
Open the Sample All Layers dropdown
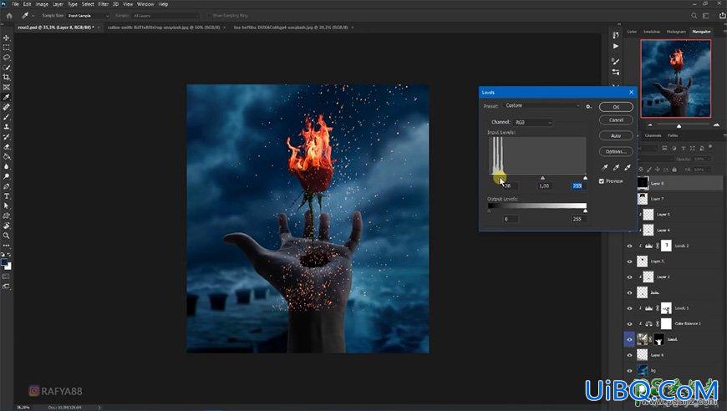(165, 16)
